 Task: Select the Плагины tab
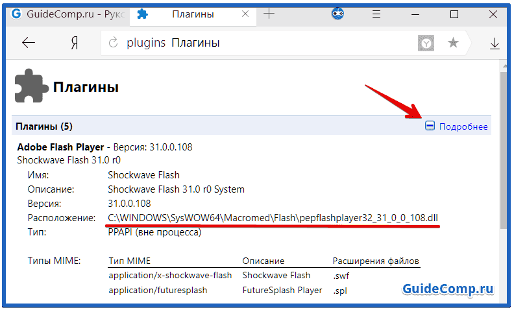point(192,14)
